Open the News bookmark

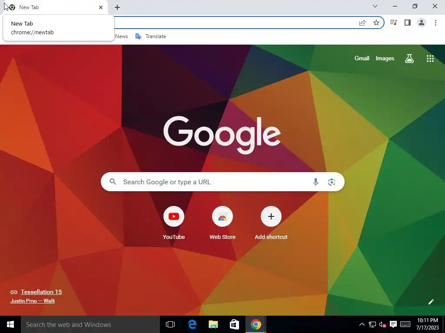tap(122, 36)
